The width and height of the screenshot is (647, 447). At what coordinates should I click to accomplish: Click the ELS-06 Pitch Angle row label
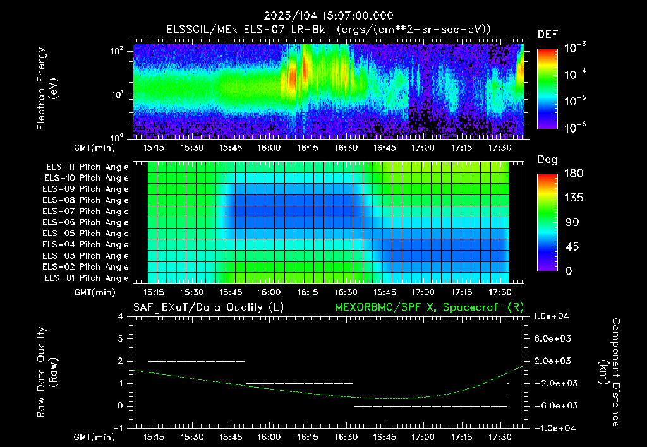[86, 223]
